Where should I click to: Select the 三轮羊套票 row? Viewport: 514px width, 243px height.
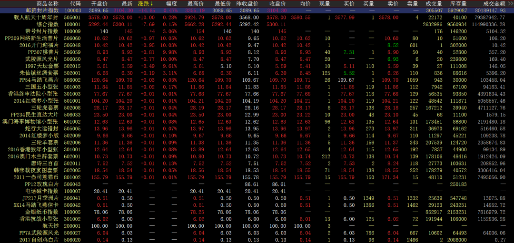257,143
